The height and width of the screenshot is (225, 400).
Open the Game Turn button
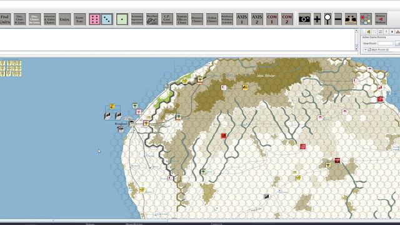coord(79,19)
